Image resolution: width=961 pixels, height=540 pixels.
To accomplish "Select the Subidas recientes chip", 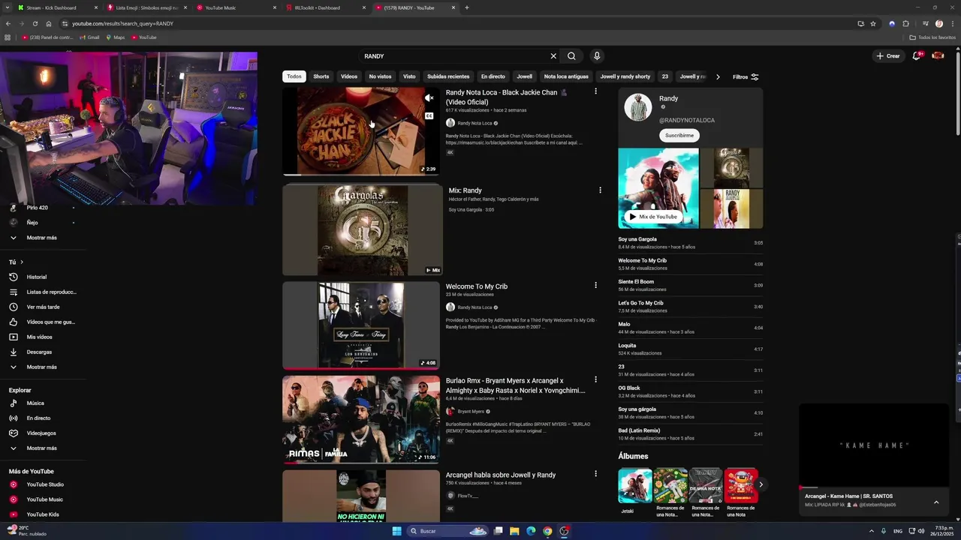I will click(448, 76).
